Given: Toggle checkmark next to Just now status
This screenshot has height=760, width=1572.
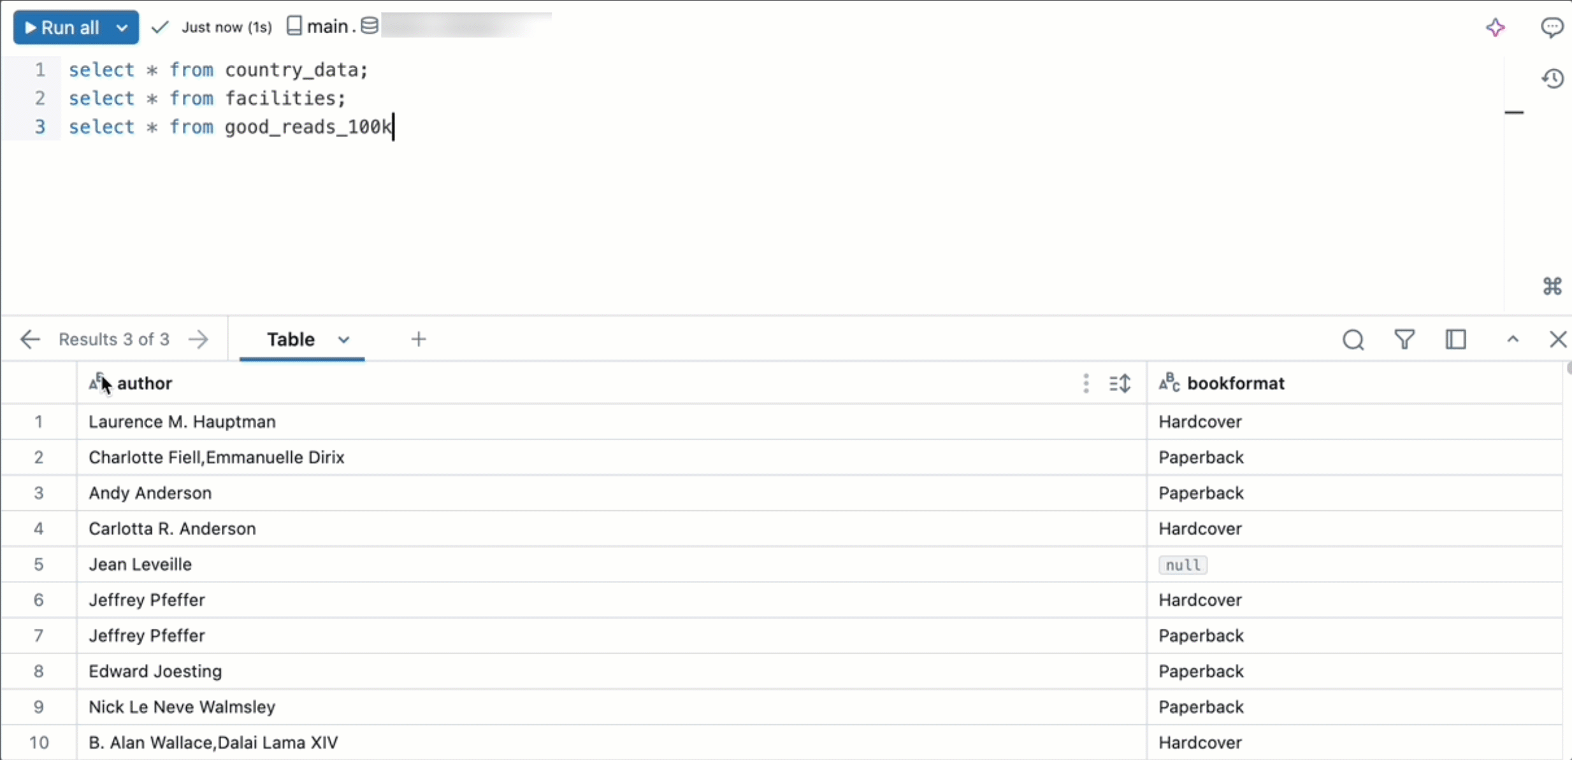Looking at the screenshot, I should [157, 27].
